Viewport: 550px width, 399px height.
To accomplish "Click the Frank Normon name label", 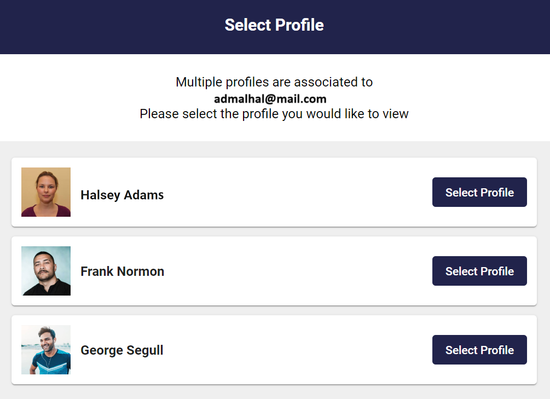I will click(x=123, y=271).
